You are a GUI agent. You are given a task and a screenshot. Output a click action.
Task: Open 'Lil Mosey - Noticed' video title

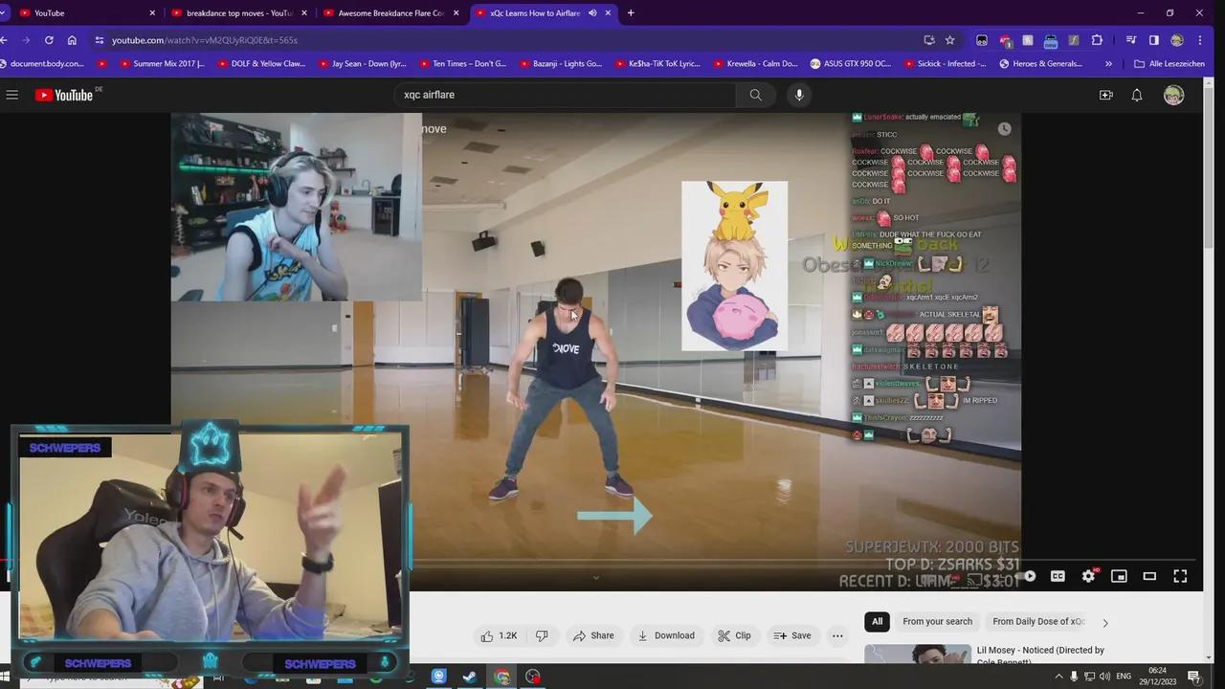coord(1040,656)
